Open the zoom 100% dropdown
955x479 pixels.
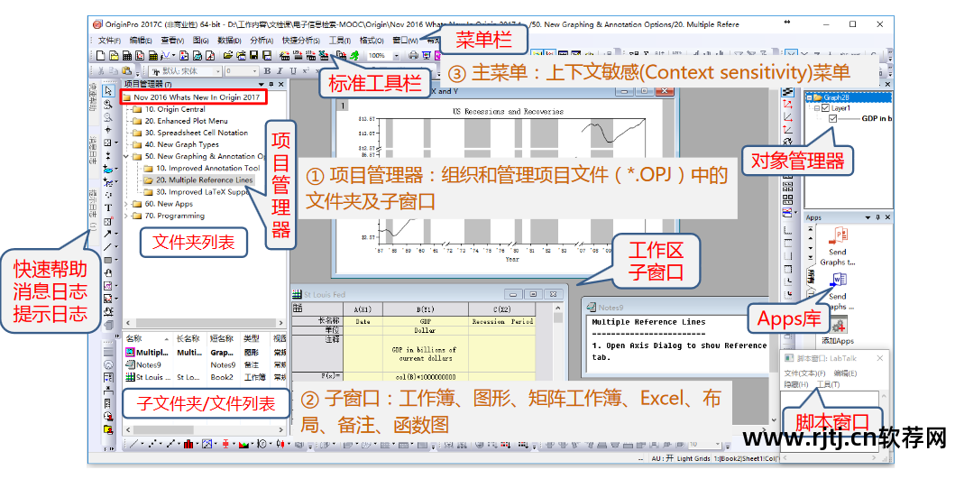click(397, 55)
